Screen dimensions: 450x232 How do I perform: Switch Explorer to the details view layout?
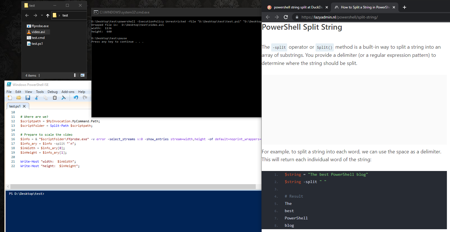(x=76, y=75)
